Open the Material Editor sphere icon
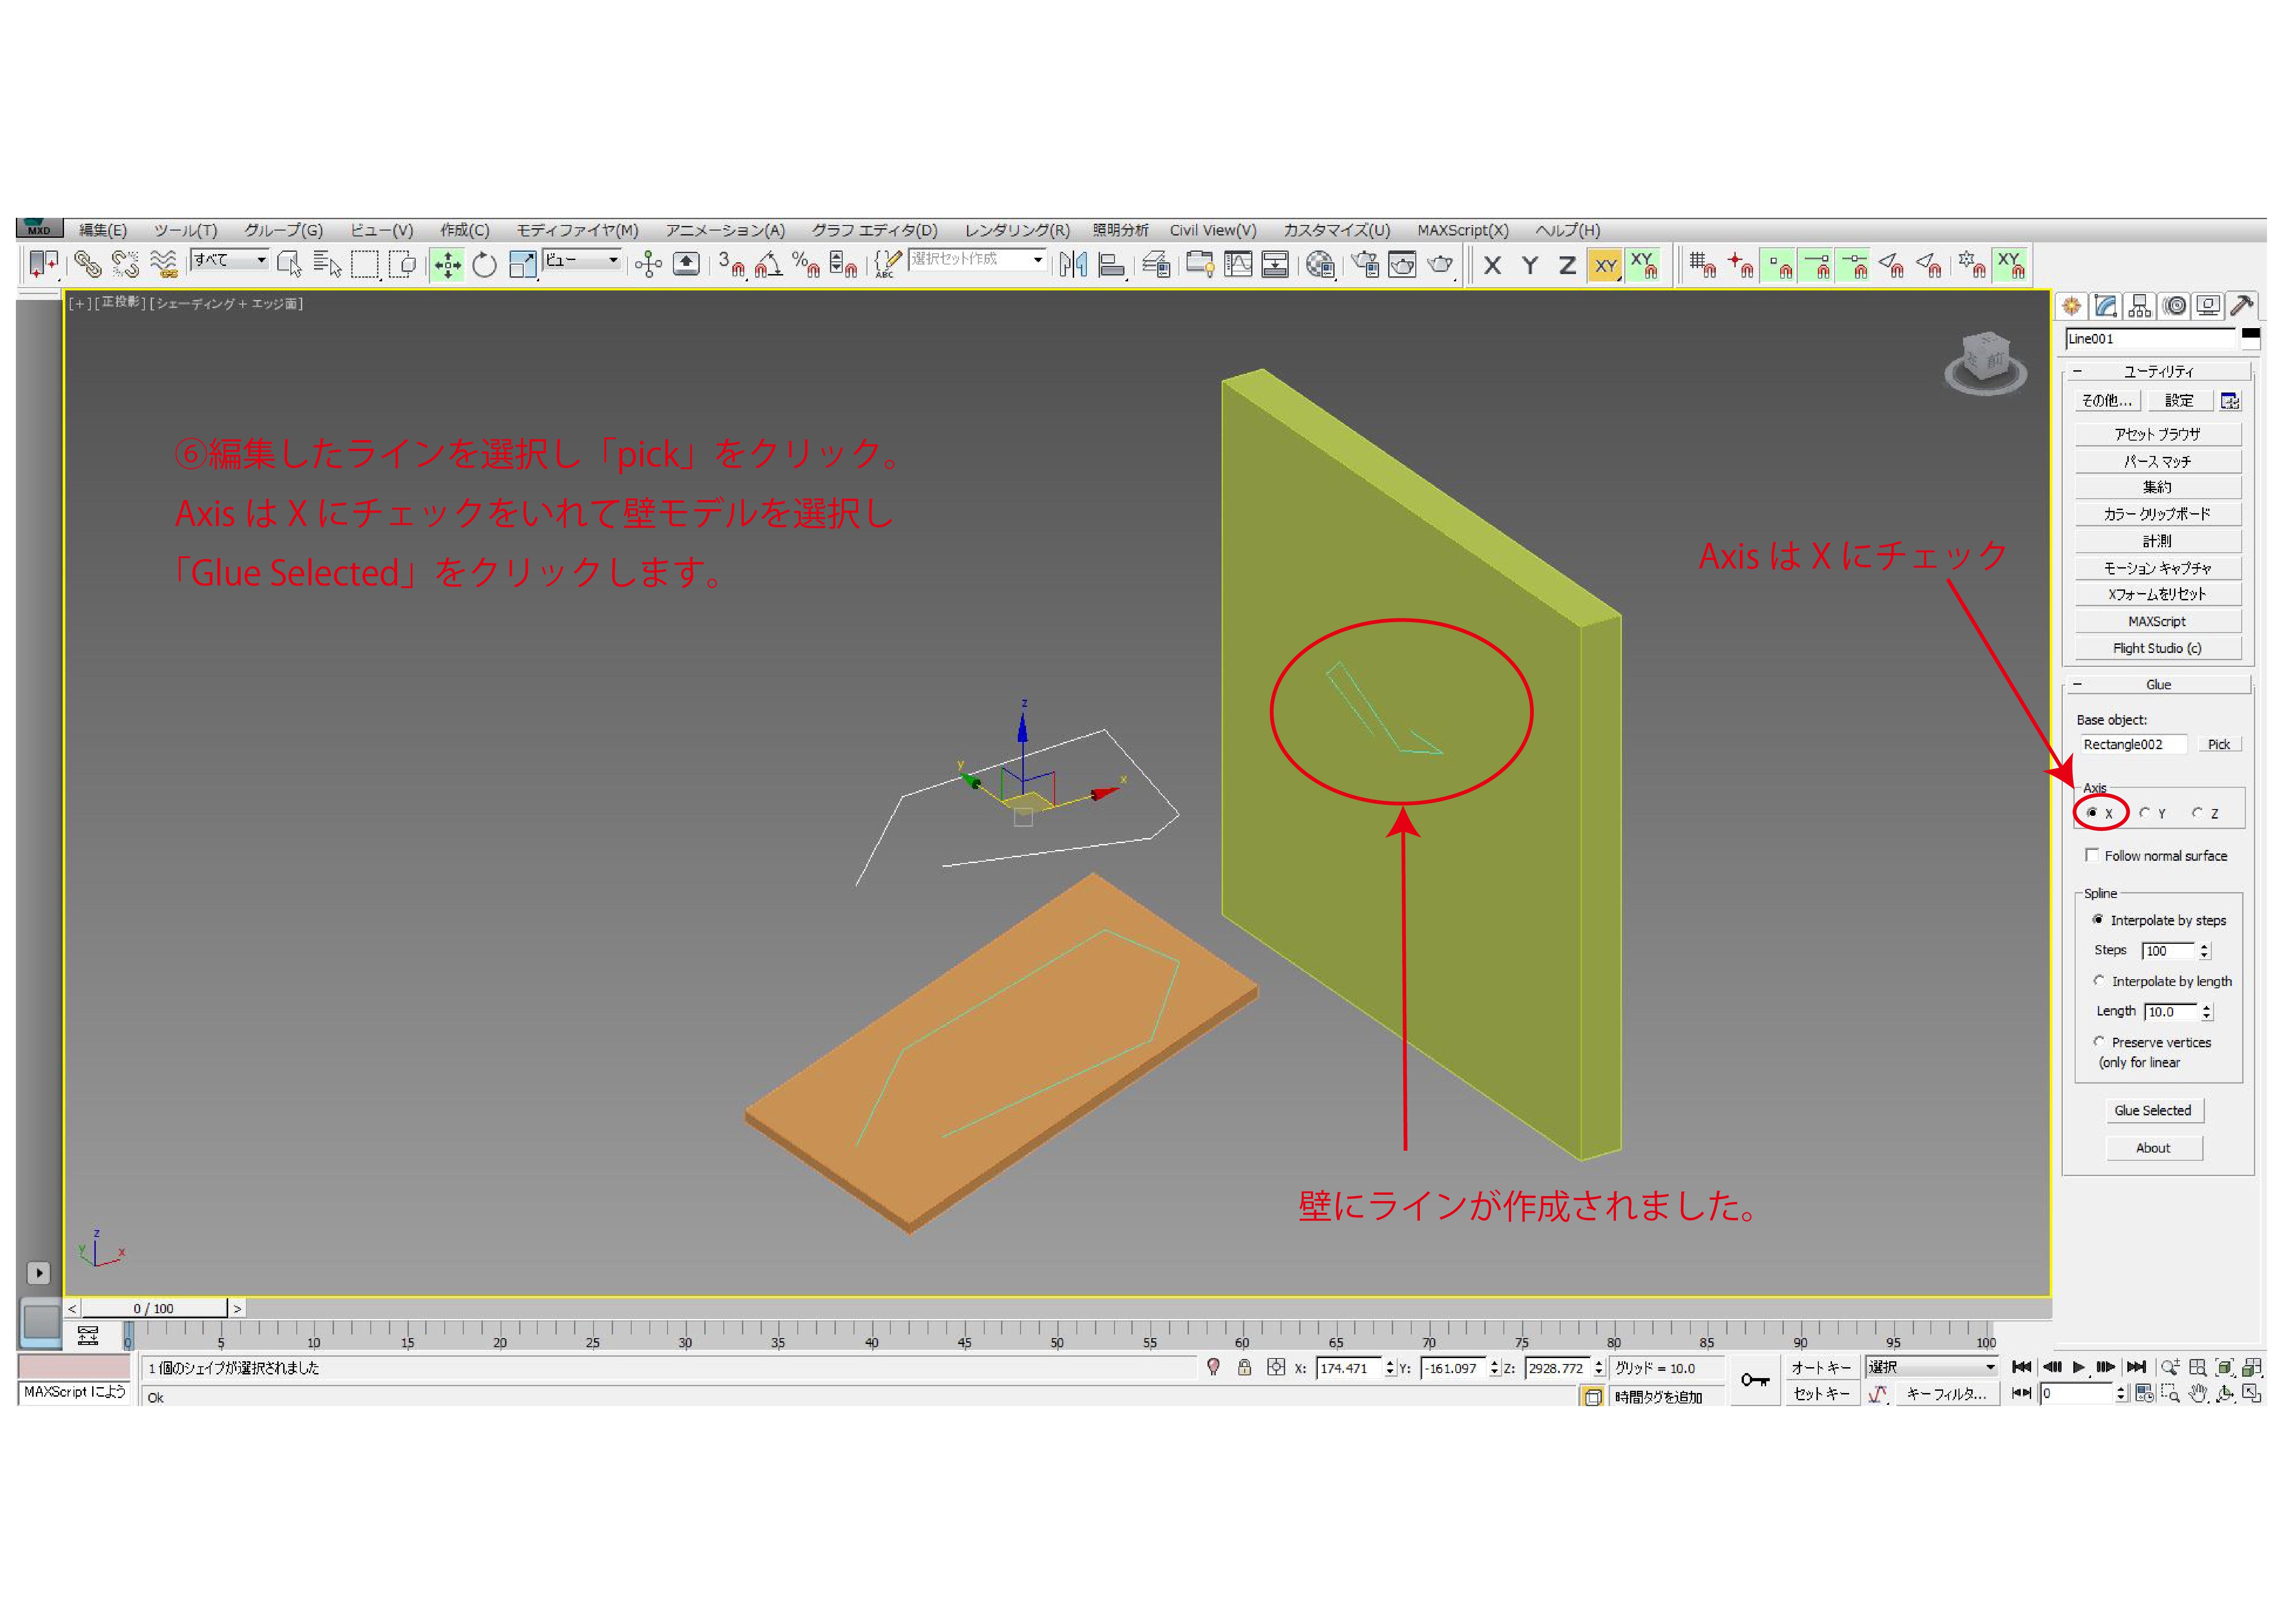This screenshot has height=1624, width=2283. pyautogui.click(x=1320, y=265)
